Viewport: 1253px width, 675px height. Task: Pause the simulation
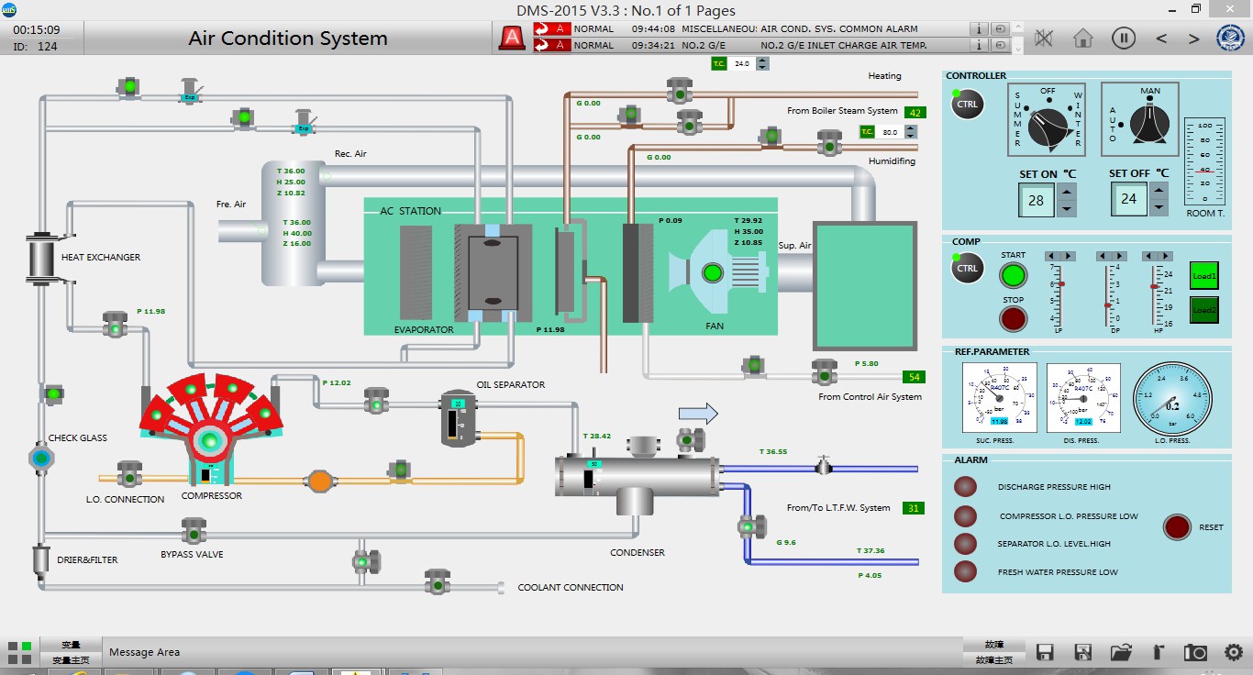[x=1124, y=38]
